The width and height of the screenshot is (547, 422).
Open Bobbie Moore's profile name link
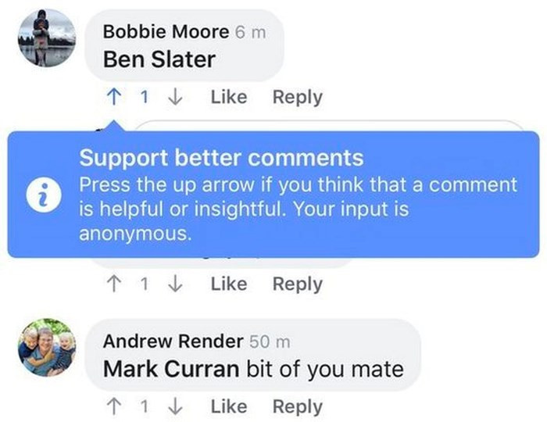166,33
